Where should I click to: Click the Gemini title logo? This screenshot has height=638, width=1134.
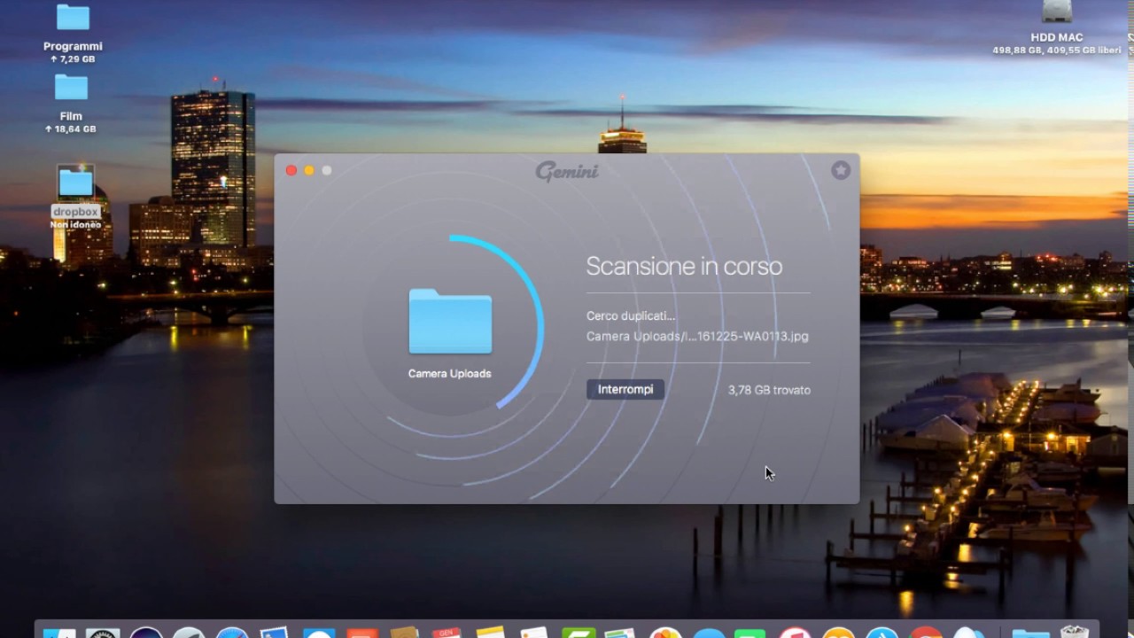[567, 171]
